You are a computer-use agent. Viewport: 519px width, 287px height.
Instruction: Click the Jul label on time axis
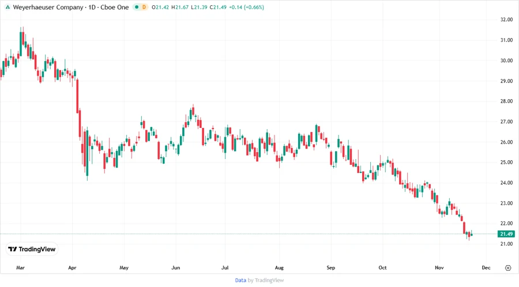(x=225, y=267)
